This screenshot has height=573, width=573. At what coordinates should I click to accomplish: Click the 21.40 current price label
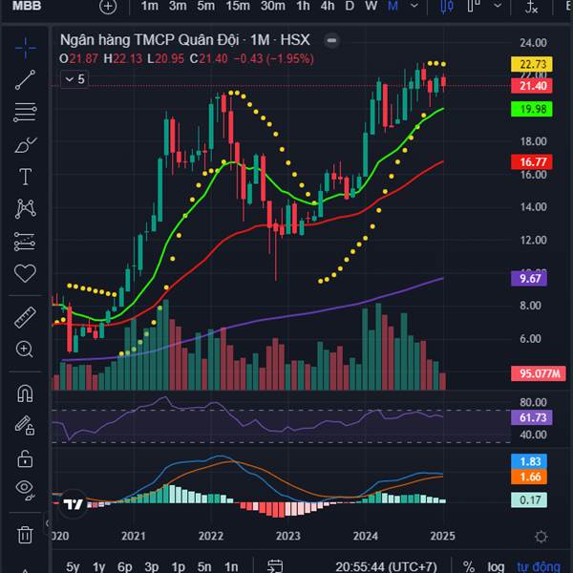pos(532,86)
